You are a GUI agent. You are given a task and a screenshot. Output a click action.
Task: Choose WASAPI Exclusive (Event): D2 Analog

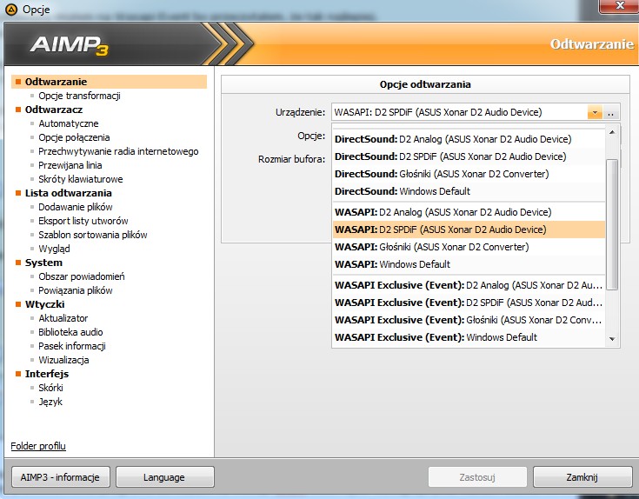click(469, 285)
